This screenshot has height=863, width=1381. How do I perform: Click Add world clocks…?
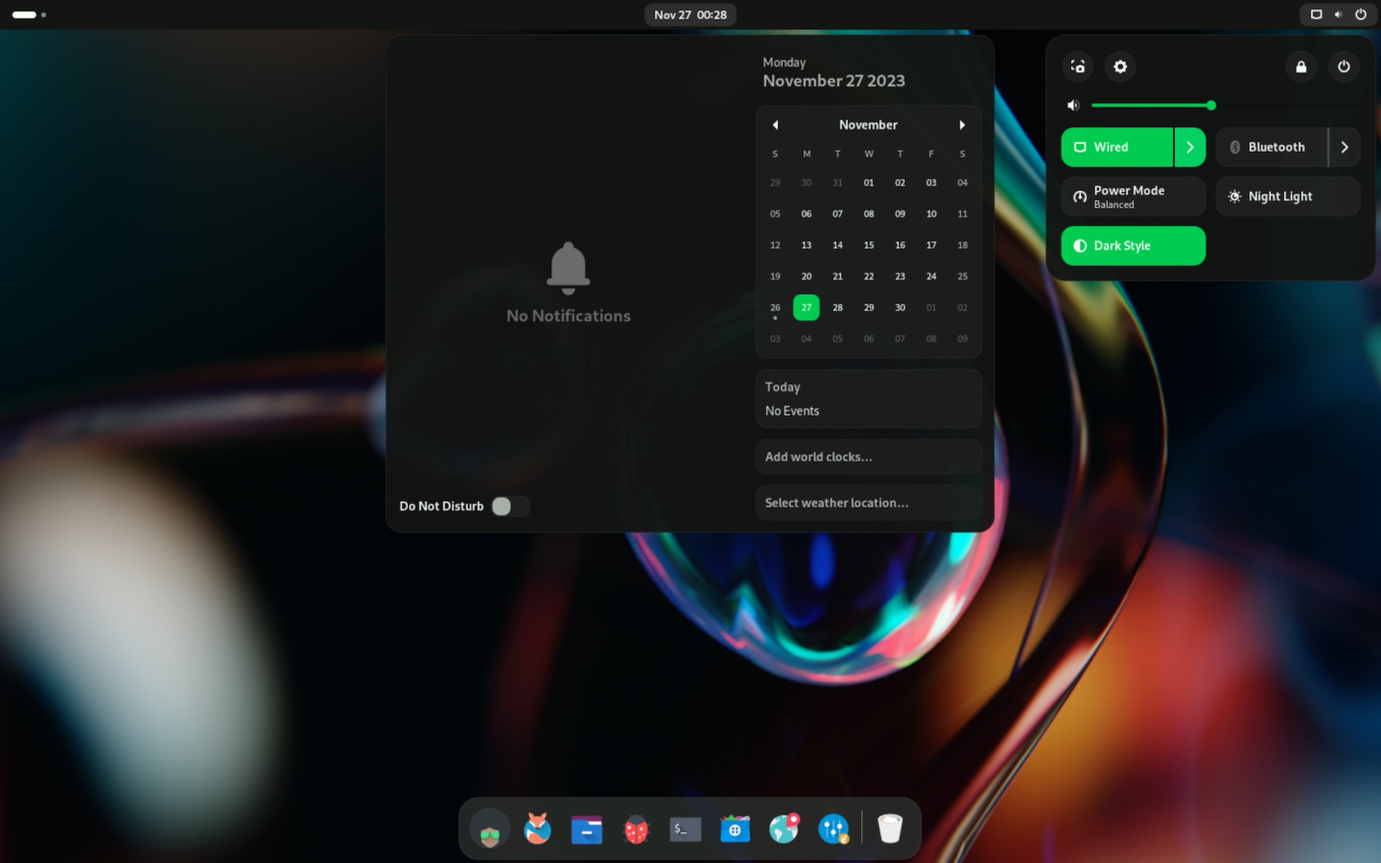coord(868,457)
